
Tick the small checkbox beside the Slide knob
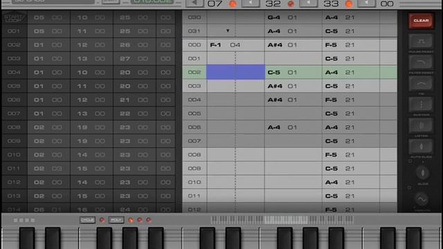[x=410, y=161]
